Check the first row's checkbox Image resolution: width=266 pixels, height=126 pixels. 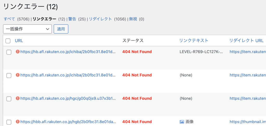[x=9, y=52]
